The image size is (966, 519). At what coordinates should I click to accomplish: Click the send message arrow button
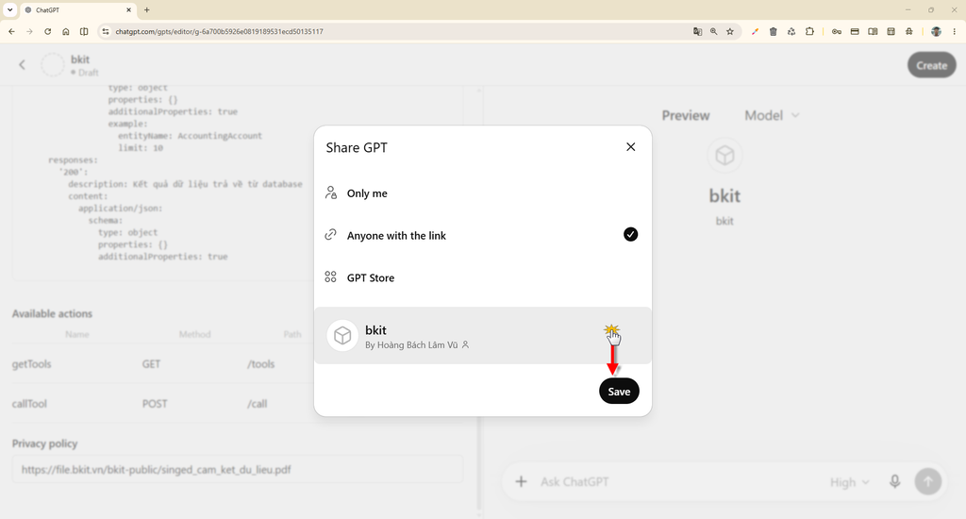928,481
